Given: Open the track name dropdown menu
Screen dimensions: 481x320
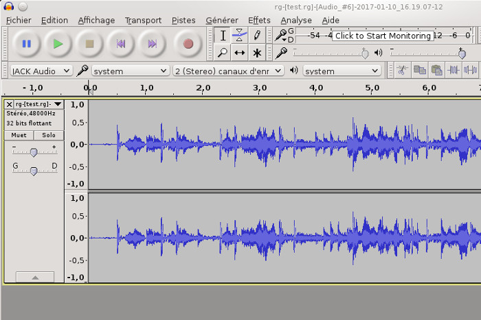Looking at the screenshot, I should (x=38, y=104).
